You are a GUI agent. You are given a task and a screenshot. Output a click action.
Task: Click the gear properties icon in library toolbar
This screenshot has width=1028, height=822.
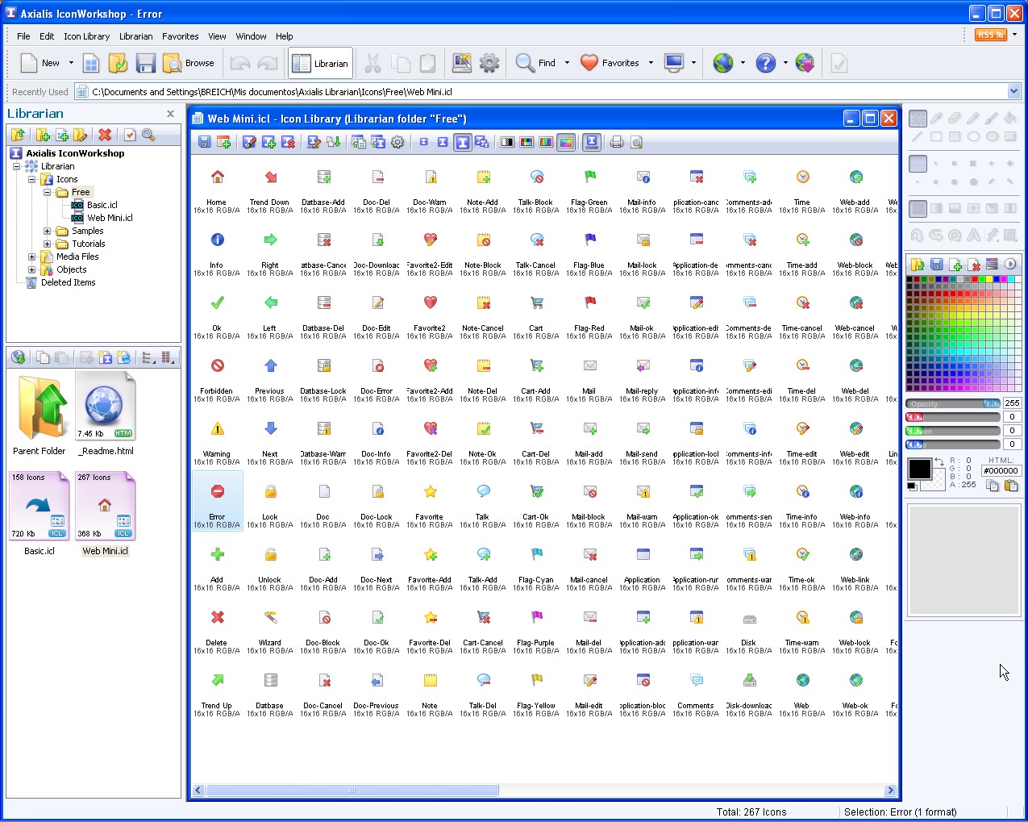[397, 142]
